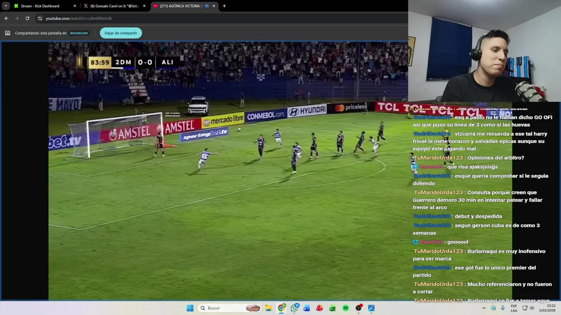This screenshot has width=561, height=315.
Task: Click the tab sharing screen icon
Action: point(7,33)
